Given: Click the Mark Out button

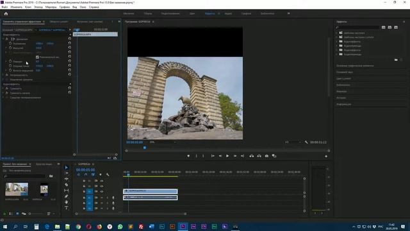Looking at the screenshot, I should 203,156.
